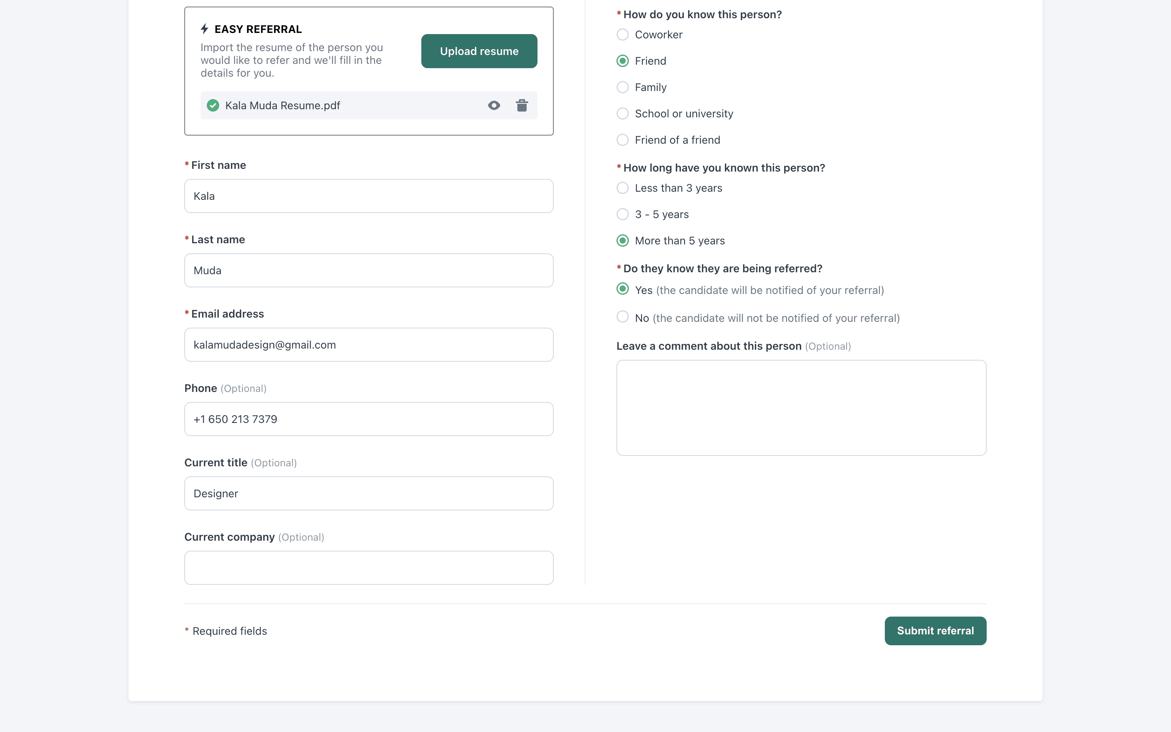1171x732 pixels.
Task: Click the comment about this person textarea
Action: [x=801, y=407]
